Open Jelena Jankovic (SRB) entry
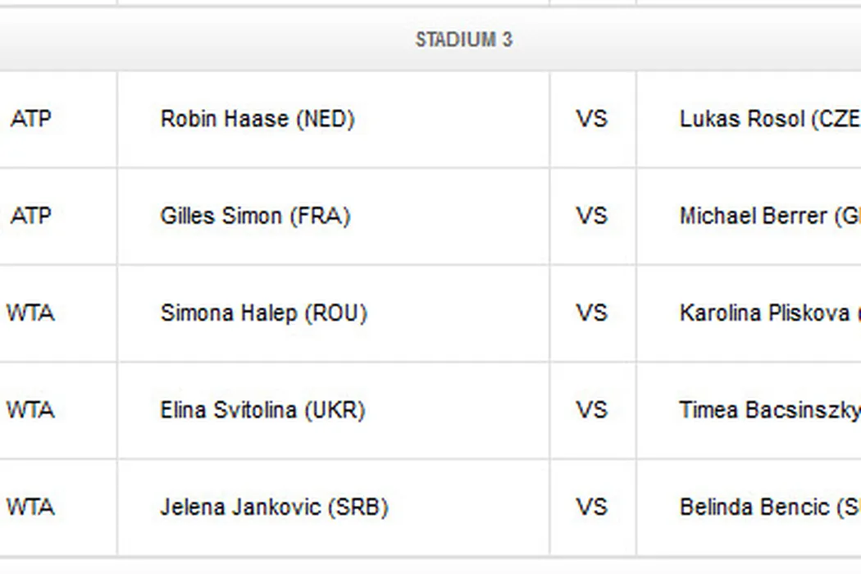 click(x=274, y=507)
